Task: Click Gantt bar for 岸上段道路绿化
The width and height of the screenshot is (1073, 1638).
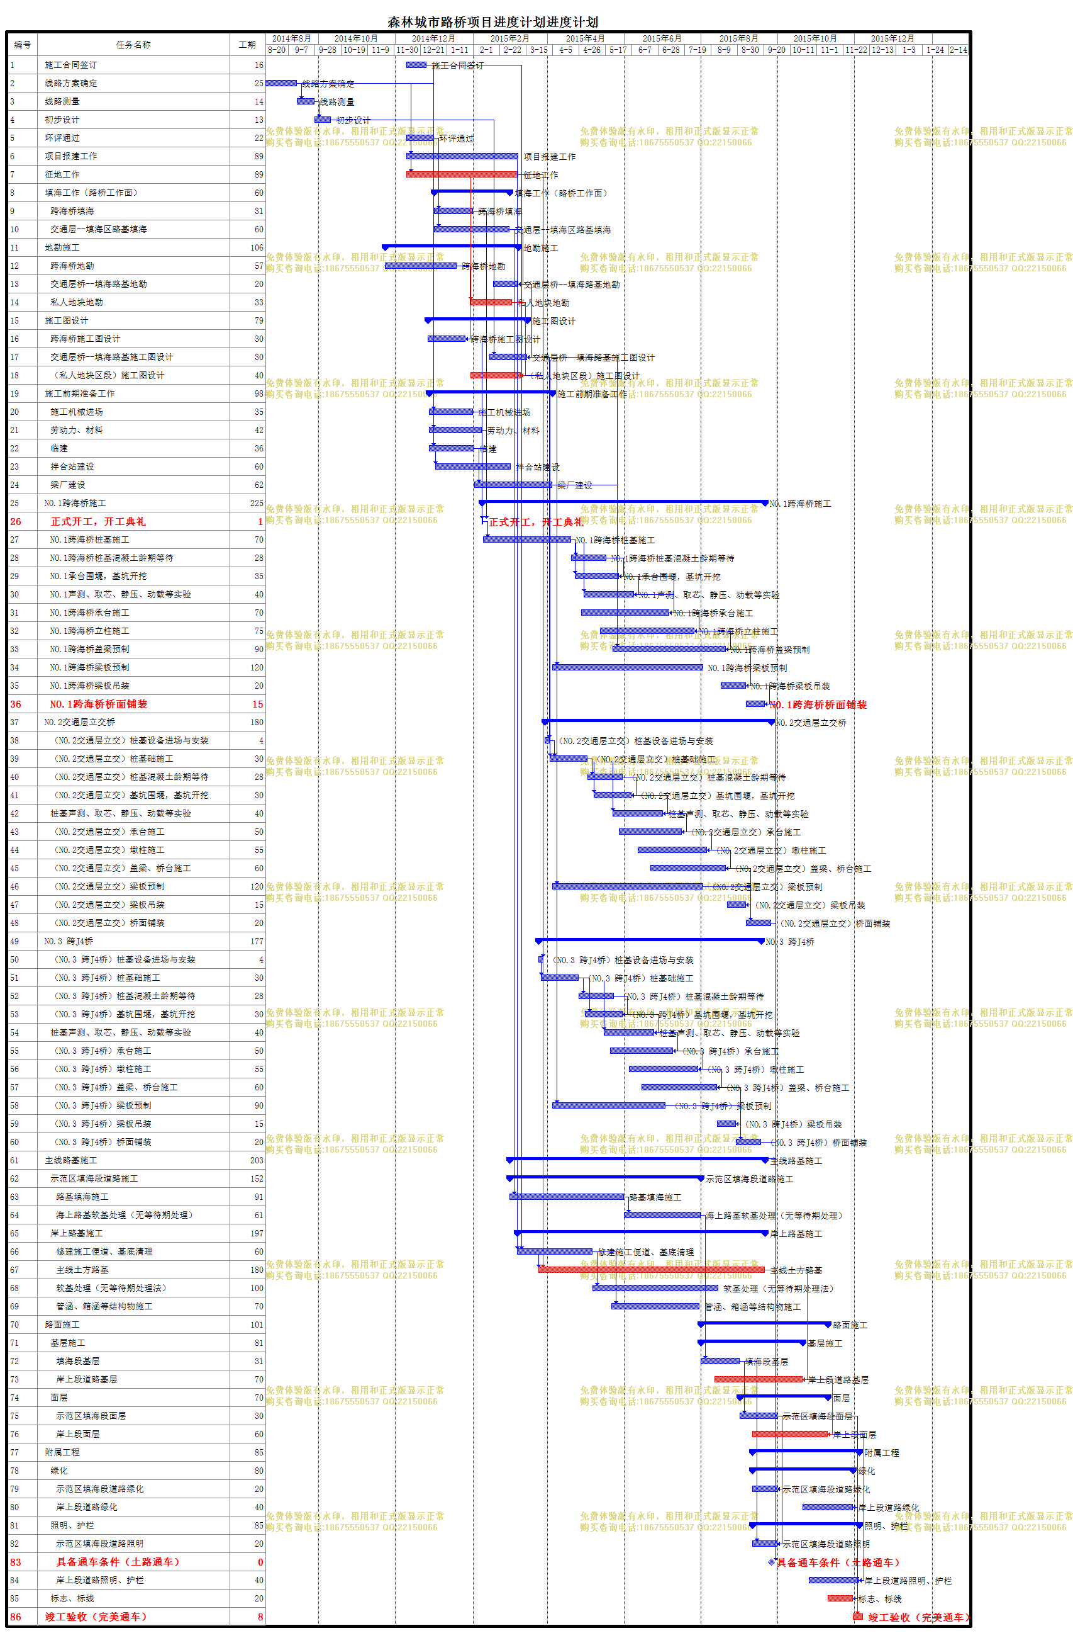Action: [828, 1506]
